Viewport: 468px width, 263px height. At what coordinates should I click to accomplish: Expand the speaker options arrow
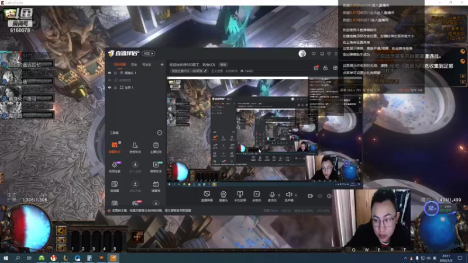(296, 195)
